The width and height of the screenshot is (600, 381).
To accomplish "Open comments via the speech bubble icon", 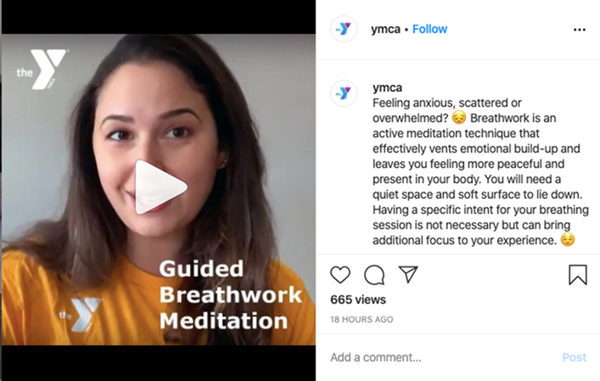I will 374,275.
